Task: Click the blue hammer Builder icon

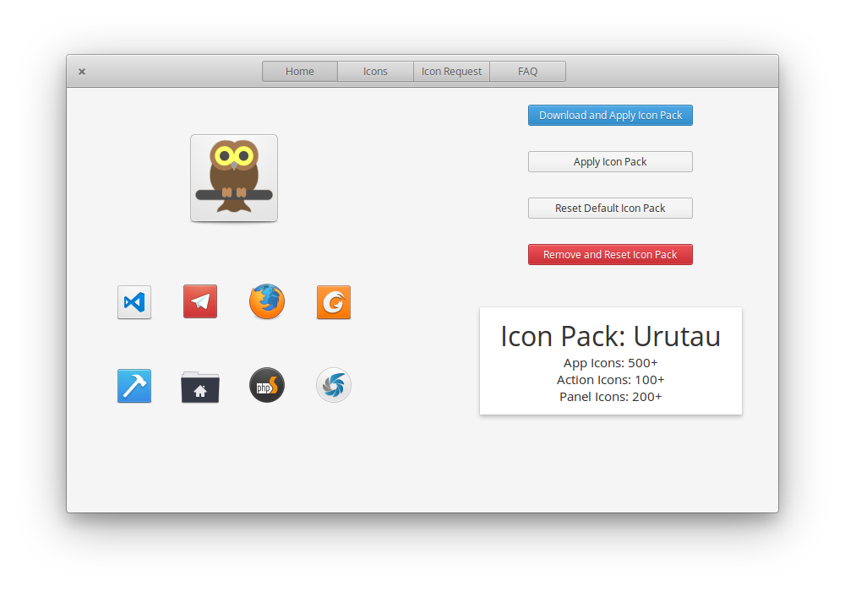Action: 134,385
